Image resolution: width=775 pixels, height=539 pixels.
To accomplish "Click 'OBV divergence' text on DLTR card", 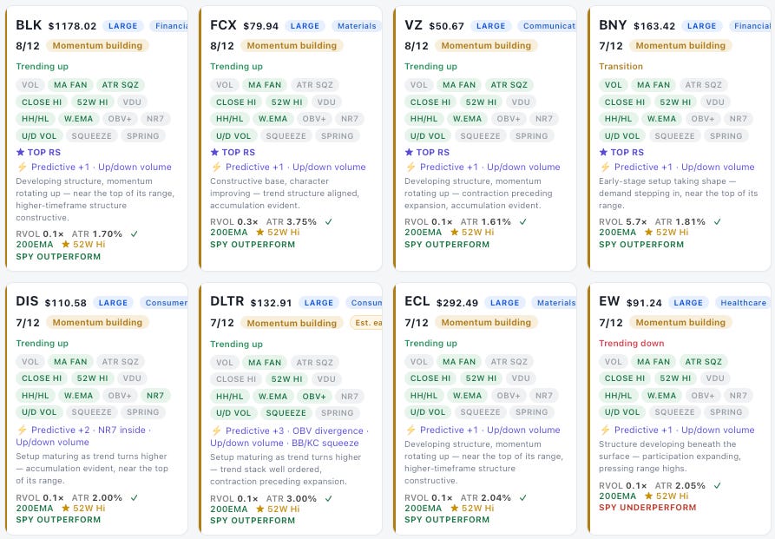I will (328, 431).
